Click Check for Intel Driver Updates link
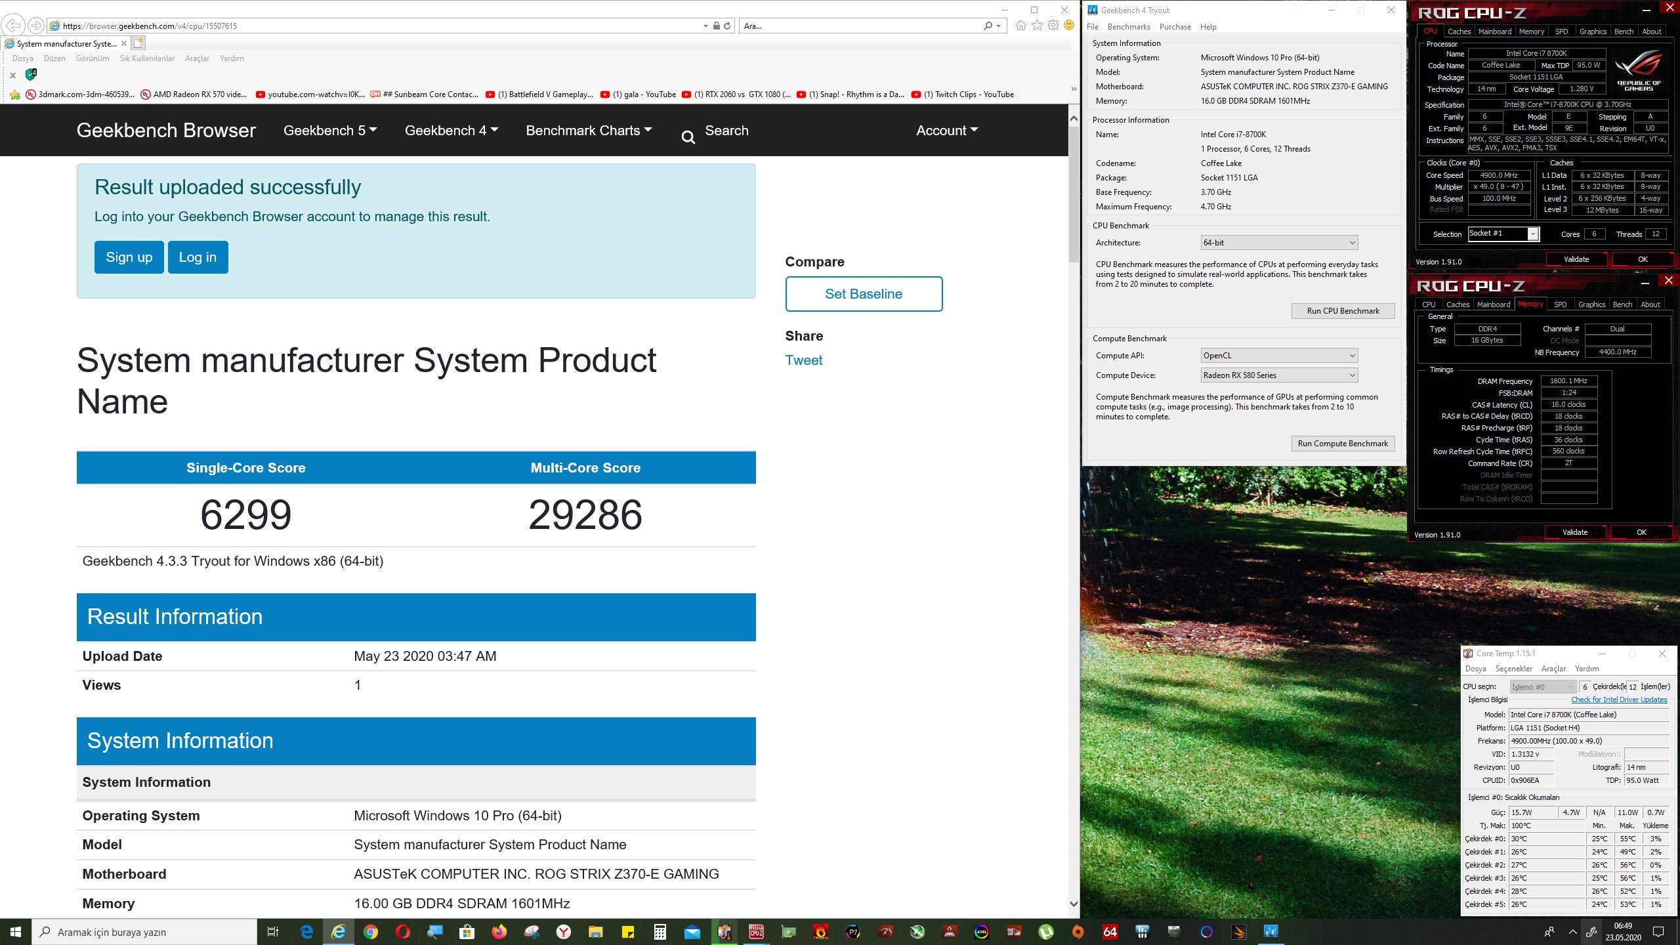Viewport: 1680px width, 945px height. [1619, 700]
